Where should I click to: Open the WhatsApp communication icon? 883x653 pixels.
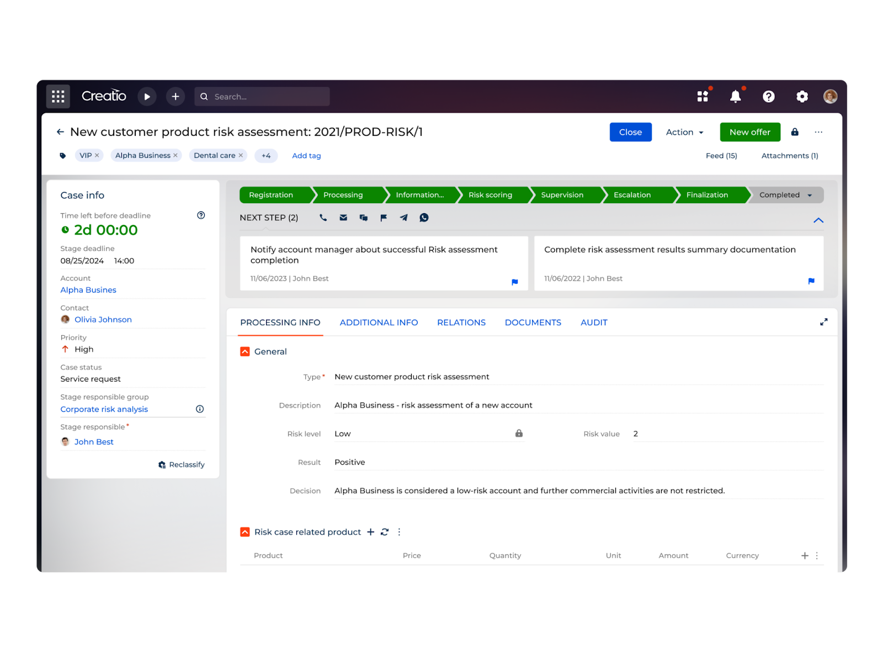[424, 217]
